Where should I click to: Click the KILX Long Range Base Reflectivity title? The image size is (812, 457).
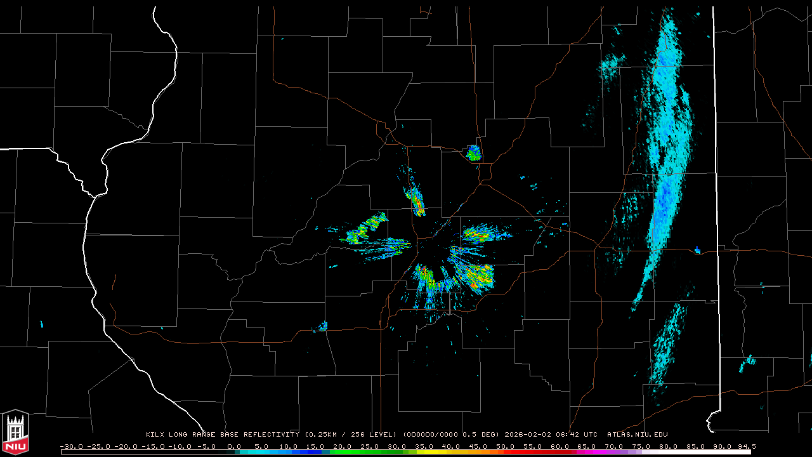223,435
